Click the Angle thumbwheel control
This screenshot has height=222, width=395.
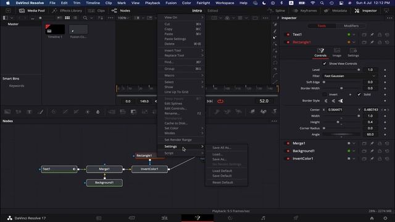click(341, 134)
